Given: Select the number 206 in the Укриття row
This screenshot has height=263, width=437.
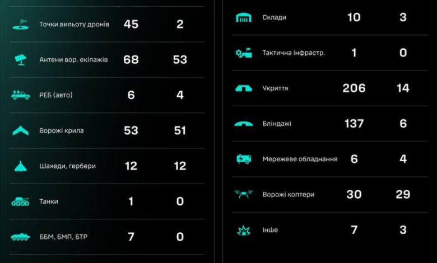Looking at the screenshot, I should [x=354, y=88].
